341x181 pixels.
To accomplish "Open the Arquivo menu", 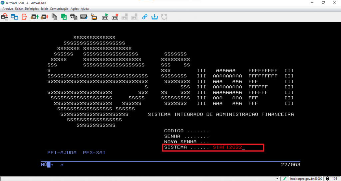I will (x=8, y=9).
